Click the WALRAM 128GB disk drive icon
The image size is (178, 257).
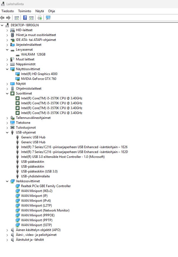[x=18, y=55]
